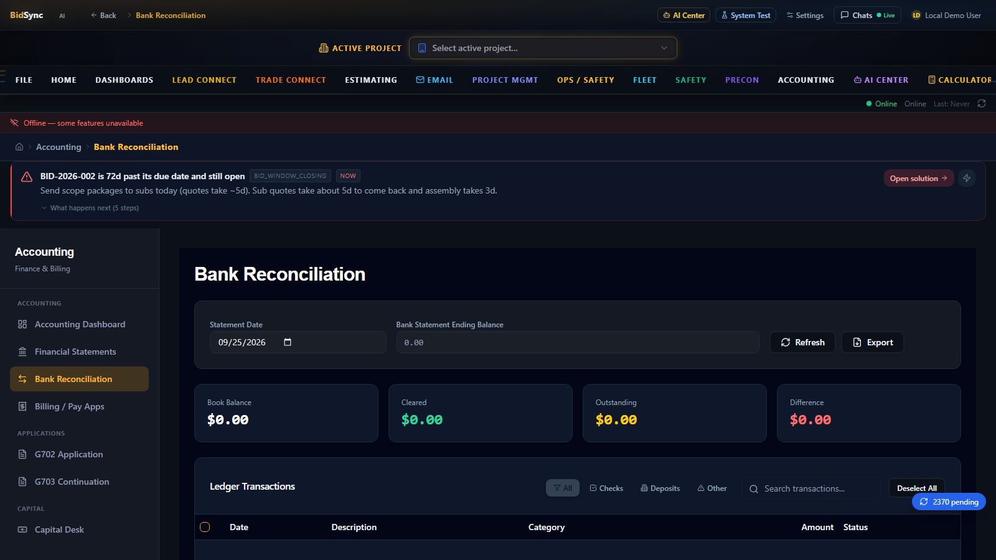Screen dimensions: 996x560
Task: Click the LD user avatar icon
Action: pos(916,15)
